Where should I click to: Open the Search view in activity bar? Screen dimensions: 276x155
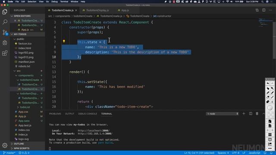point(5,22)
